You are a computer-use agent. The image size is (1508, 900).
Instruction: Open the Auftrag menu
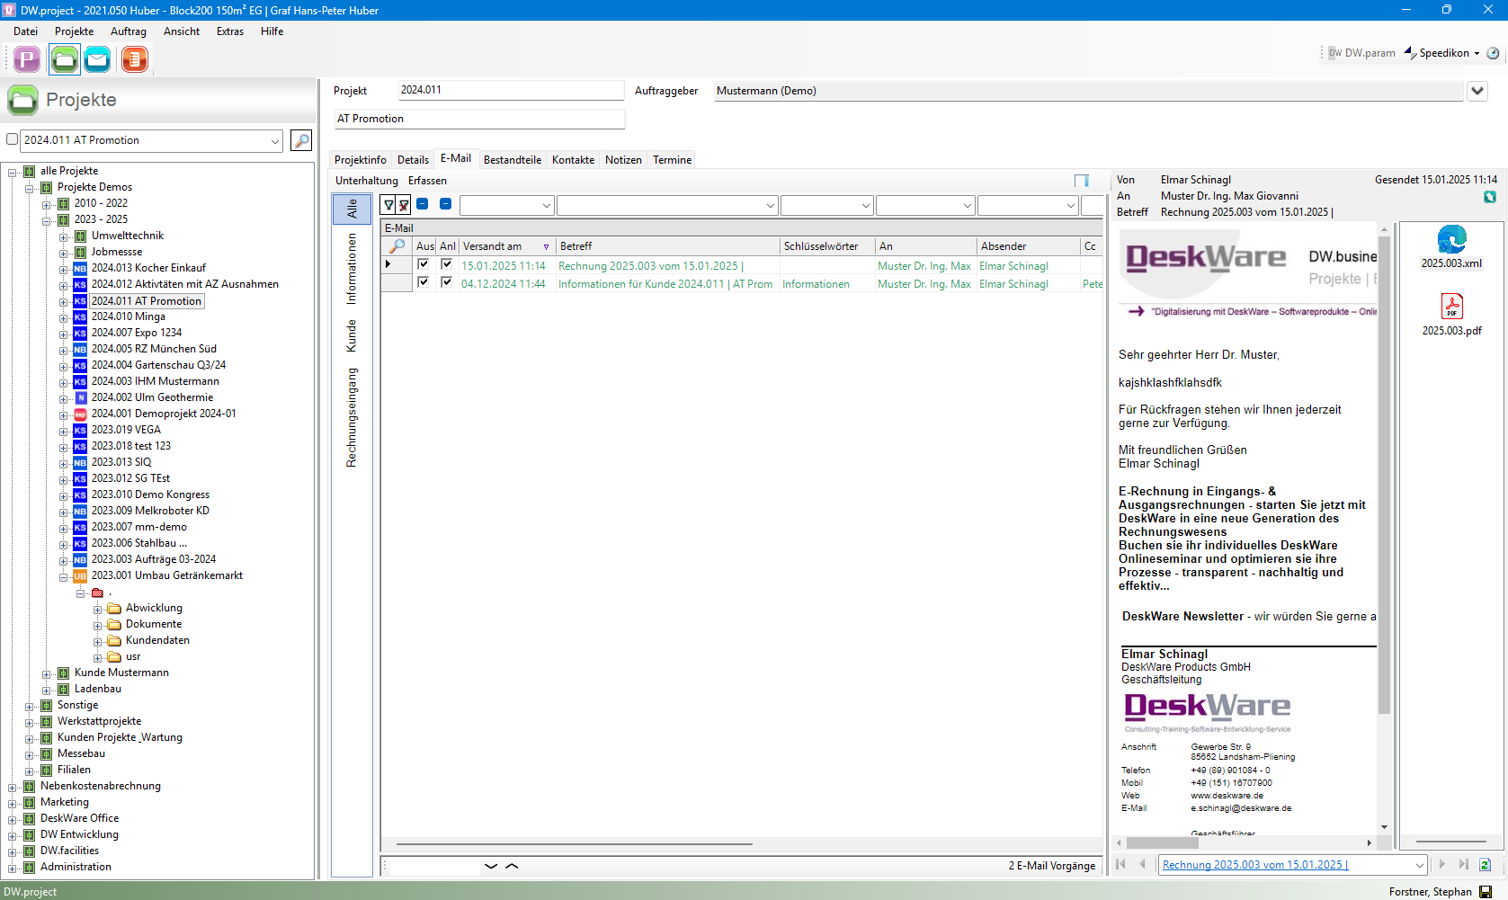(x=129, y=31)
